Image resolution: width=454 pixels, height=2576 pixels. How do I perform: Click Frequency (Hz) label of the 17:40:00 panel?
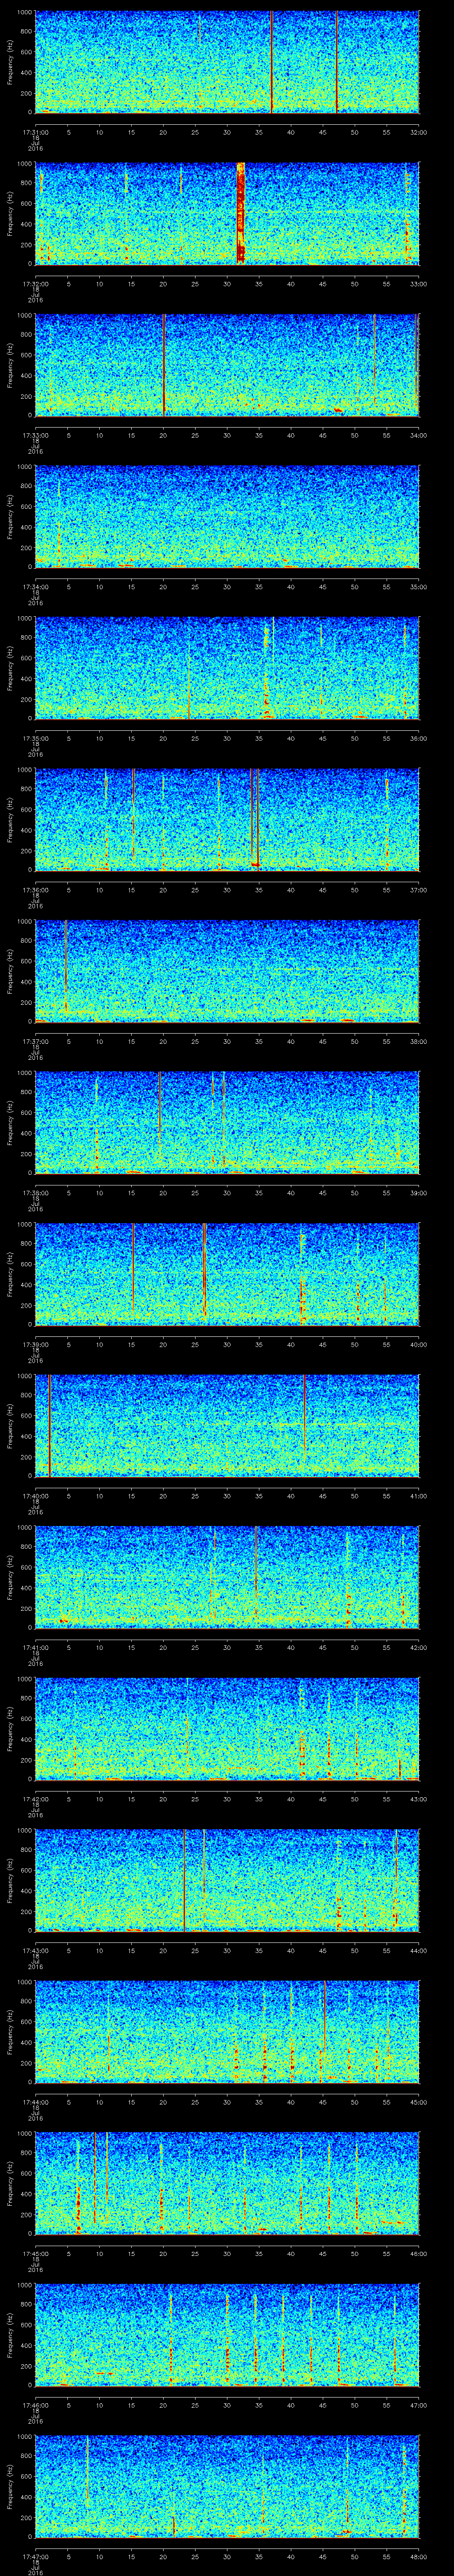tap(10, 1425)
